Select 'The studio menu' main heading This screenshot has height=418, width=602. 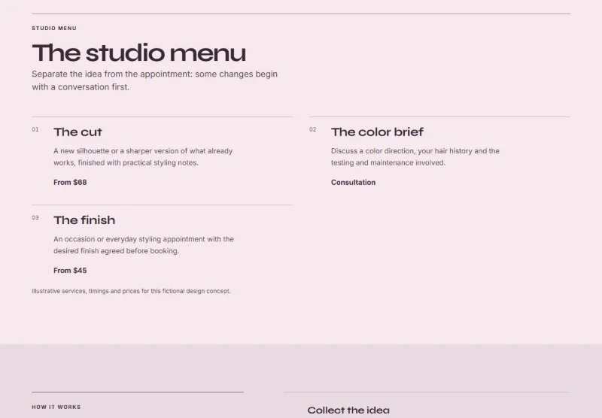coord(139,53)
